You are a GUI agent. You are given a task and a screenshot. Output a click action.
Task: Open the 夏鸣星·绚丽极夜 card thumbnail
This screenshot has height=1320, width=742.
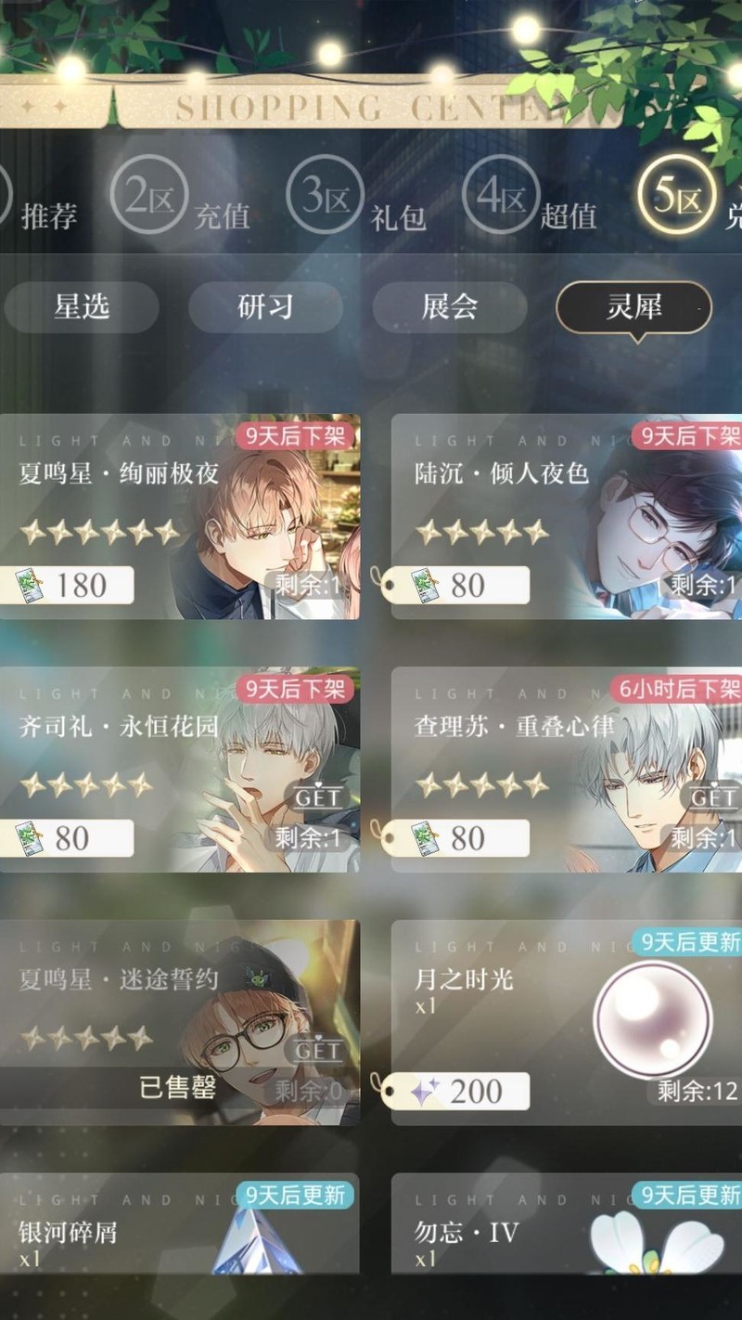point(180,517)
